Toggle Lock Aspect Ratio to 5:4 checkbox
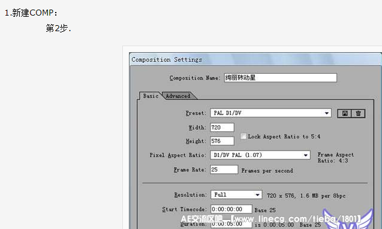Image resolution: width=382 pixels, height=229 pixels. click(x=243, y=136)
